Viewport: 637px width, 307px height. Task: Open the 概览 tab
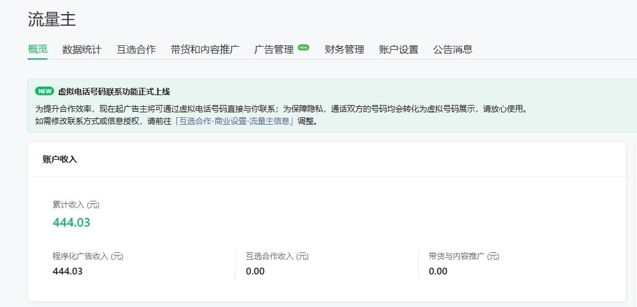pos(38,49)
